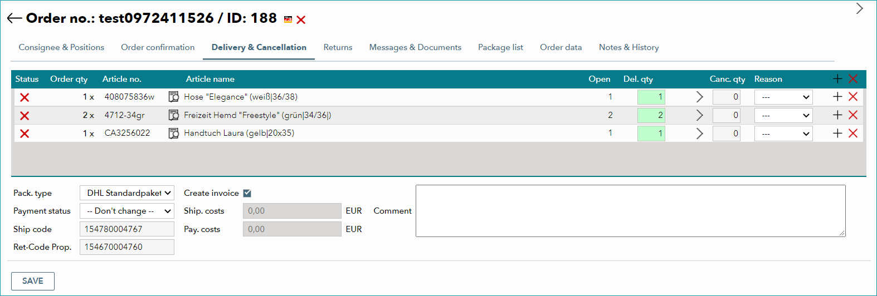Screen dimensions: 877x296
Task: Click Ret-Code Prop. input field
Action: pos(127,247)
